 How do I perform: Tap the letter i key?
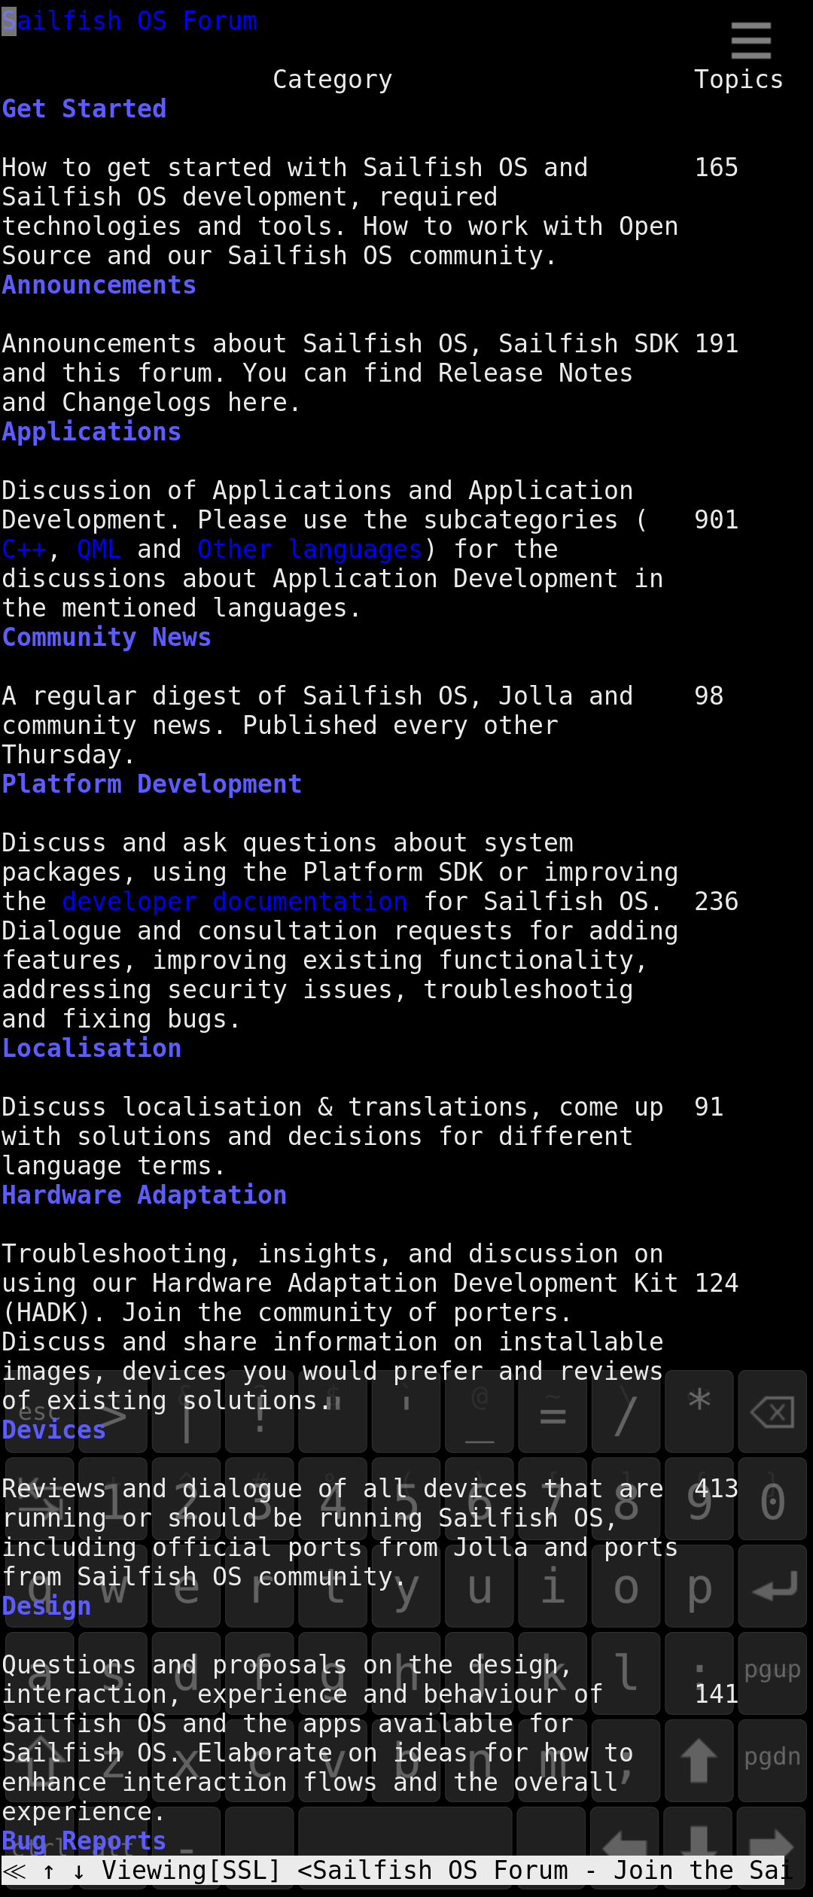(553, 1586)
